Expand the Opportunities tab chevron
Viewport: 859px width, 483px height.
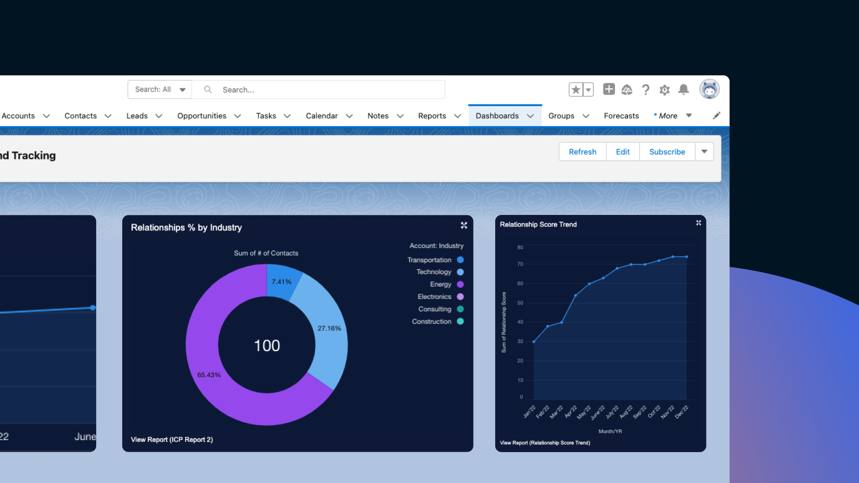238,116
